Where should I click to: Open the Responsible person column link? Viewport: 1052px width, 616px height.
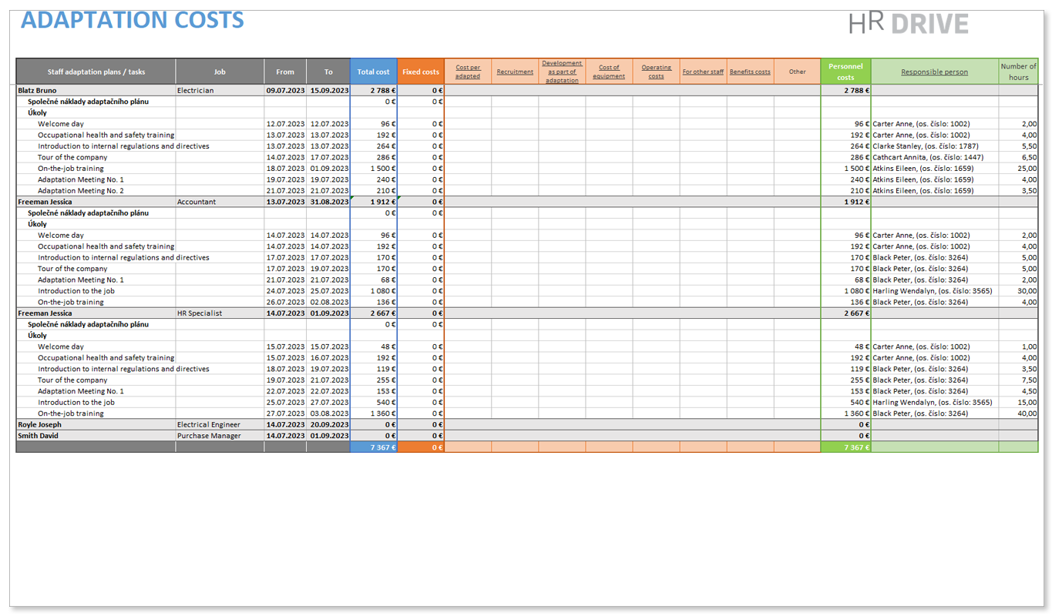(934, 71)
